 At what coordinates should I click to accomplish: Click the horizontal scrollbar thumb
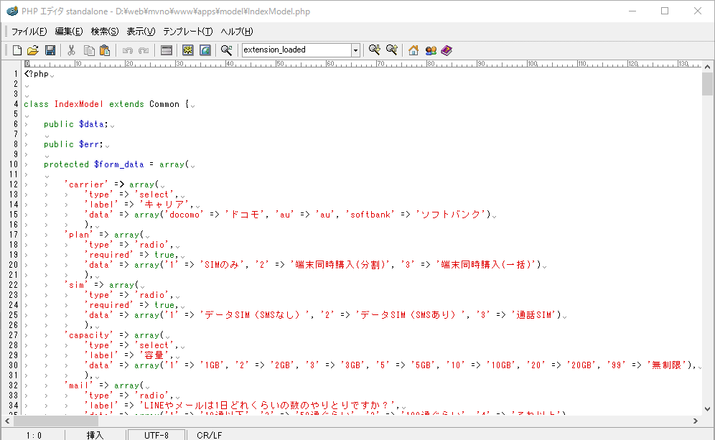55,421
